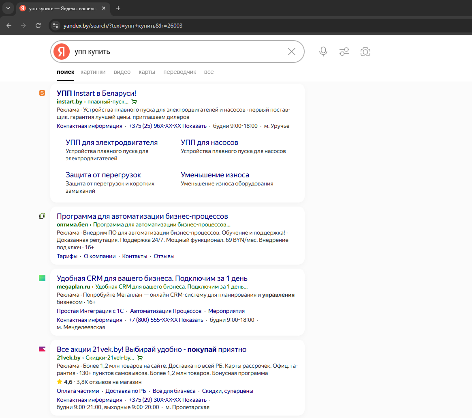Image resolution: width=472 pixels, height=418 pixels.
Task: Open new browser tab with plus
Action: pyautogui.click(x=118, y=8)
